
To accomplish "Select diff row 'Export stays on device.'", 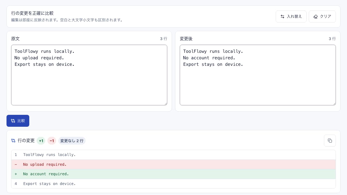I will tap(173, 184).
